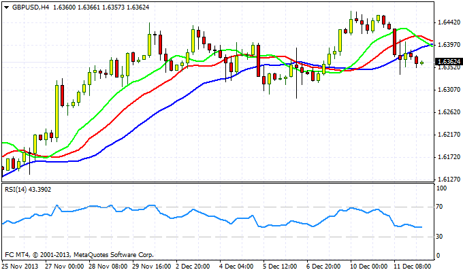Image resolution: width=463 pixels, height=272 pixels.
Task: Click the RSI 100 scale label
Action: 441,188
